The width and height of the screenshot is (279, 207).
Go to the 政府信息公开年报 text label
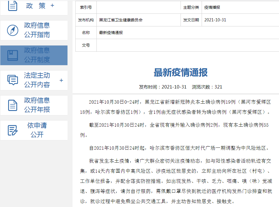pos(37,105)
